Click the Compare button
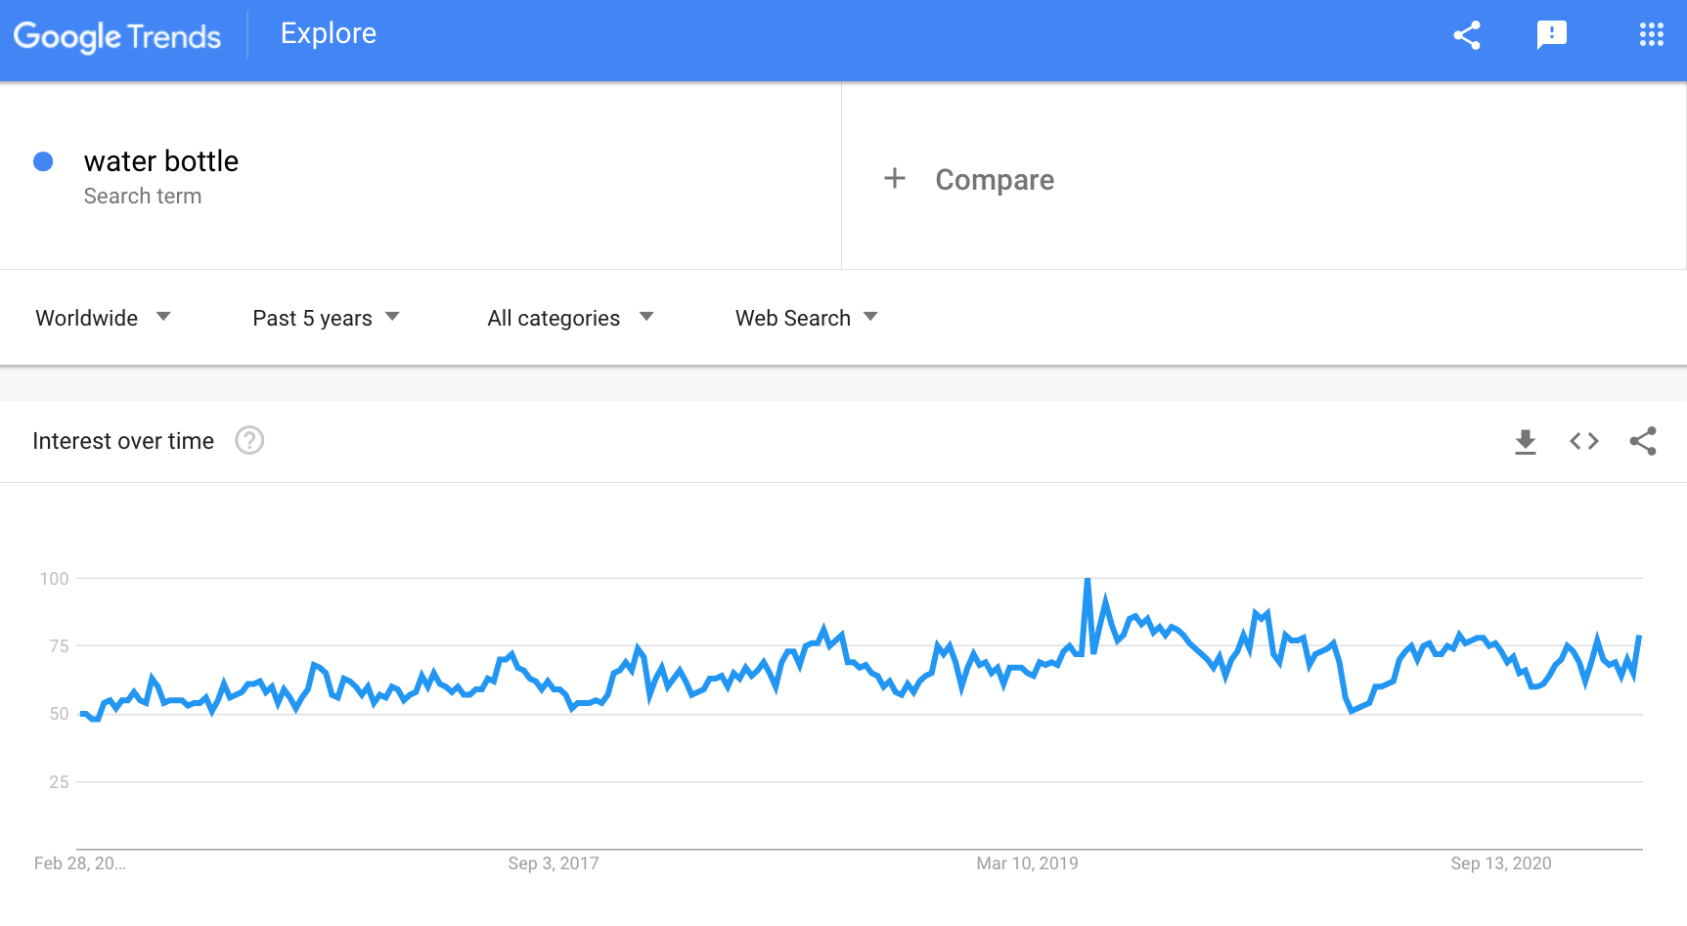 tap(968, 179)
